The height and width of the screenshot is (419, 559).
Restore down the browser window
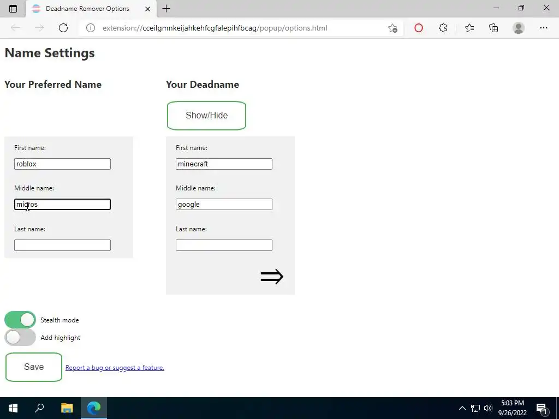[x=521, y=8]
